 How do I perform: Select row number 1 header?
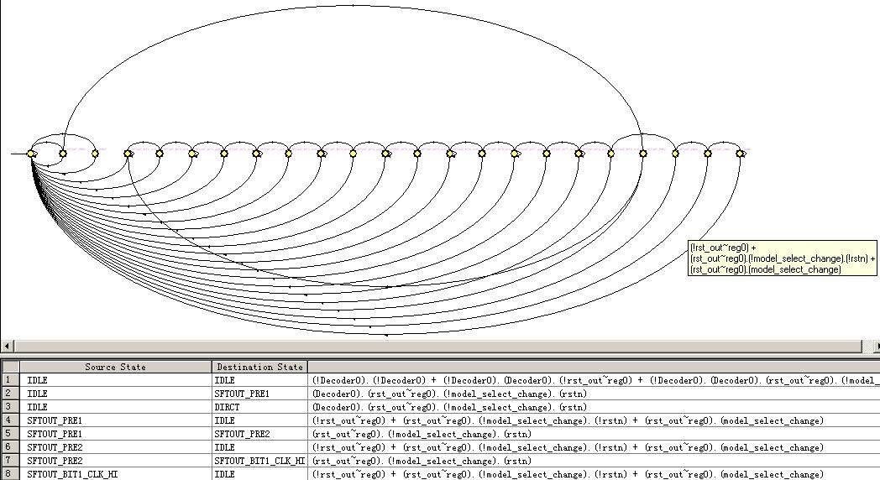[10, 379]
